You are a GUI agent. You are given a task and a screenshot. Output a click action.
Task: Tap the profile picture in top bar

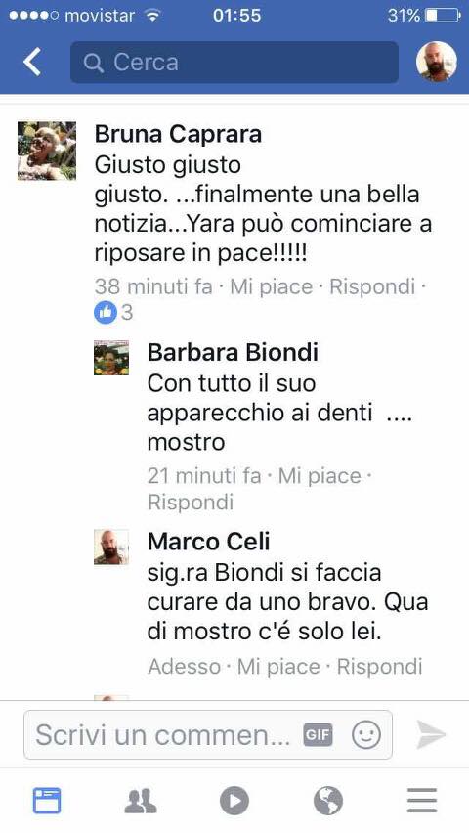pos(436,62)
